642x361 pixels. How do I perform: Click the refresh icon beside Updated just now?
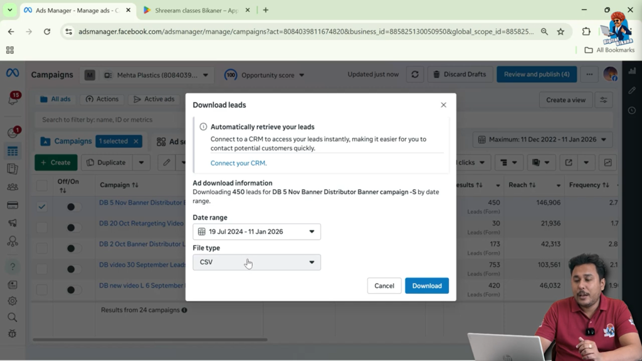tap(415, 74)
